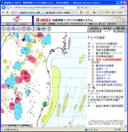Click the information identify tool
The image size is (128, 132).
pyautogui.click(x=34, y=29)
